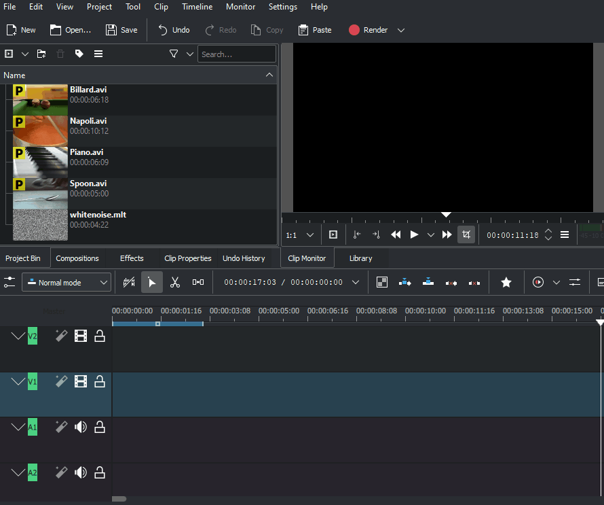Fast forward the monitor playback
Screen dimensions: 604x505
click(447, 234)
